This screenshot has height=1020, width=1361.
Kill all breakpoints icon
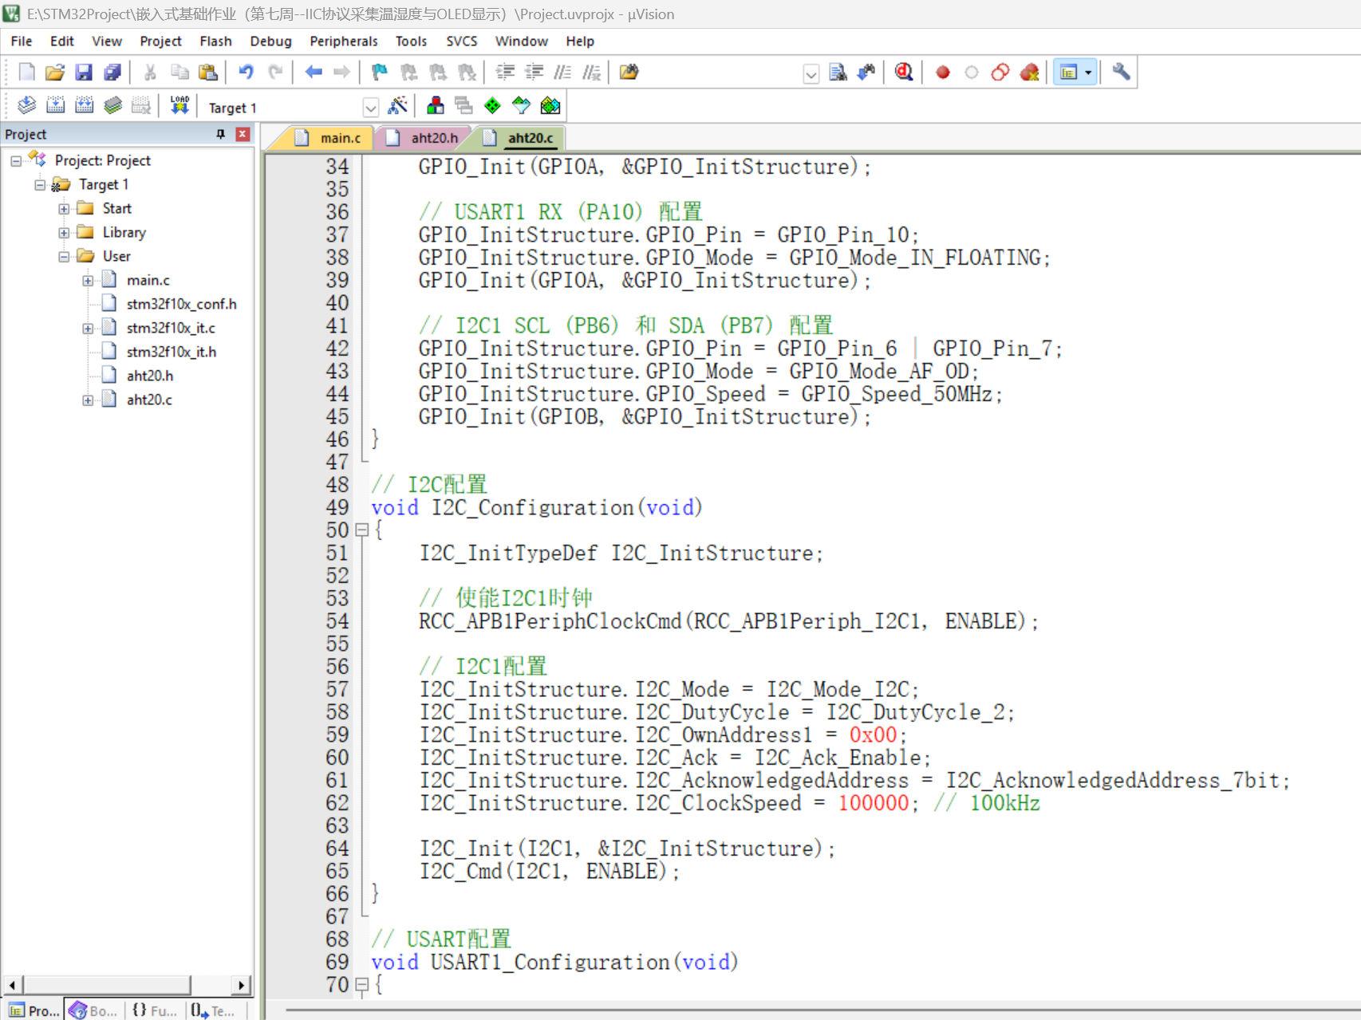pos(1029,73)
